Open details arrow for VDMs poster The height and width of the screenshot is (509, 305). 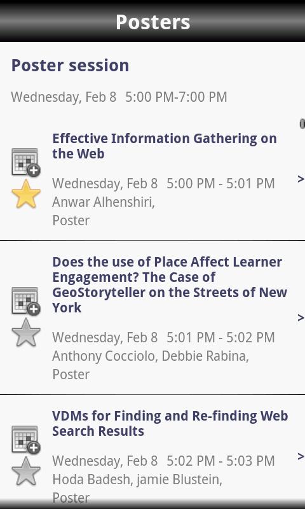click(x=301, y=456)
